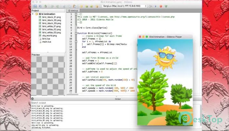Screen dimensions: 229x131
Task: Collapse Bird:init function fold at line 8
Action: coord(76,33)
